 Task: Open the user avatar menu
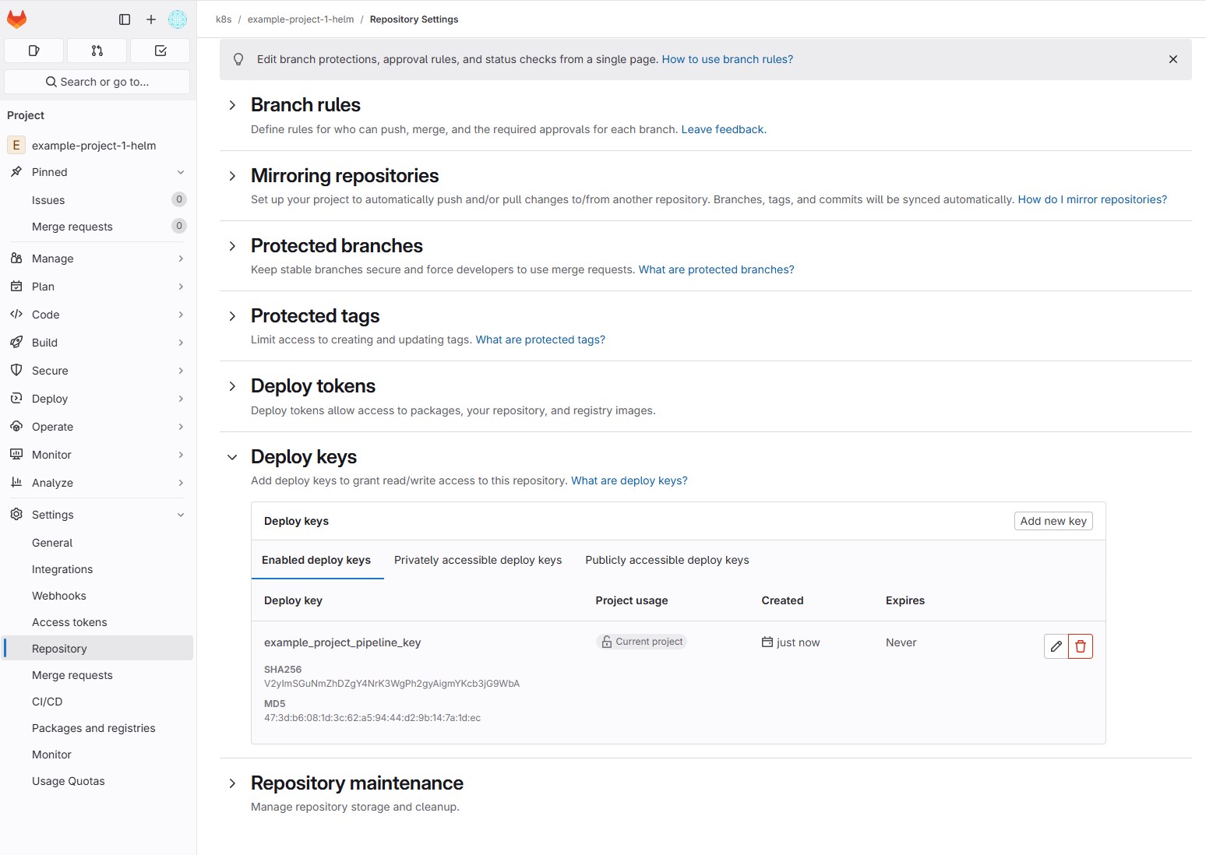[178, 19]
